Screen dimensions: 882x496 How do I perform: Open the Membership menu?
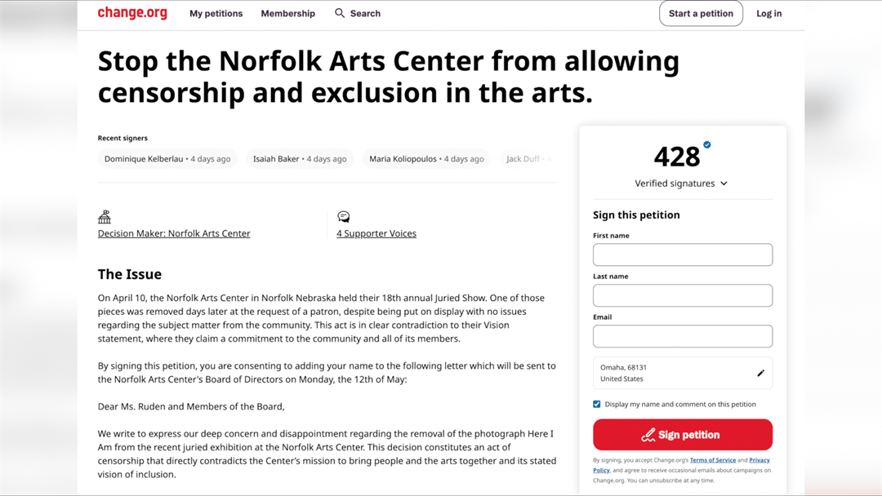point(287,13)
